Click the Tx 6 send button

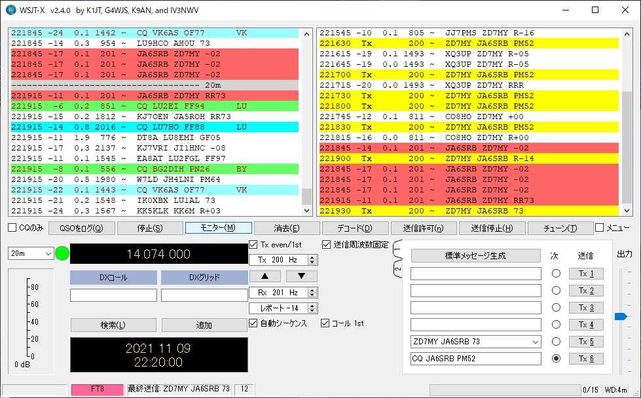(586, 358)
